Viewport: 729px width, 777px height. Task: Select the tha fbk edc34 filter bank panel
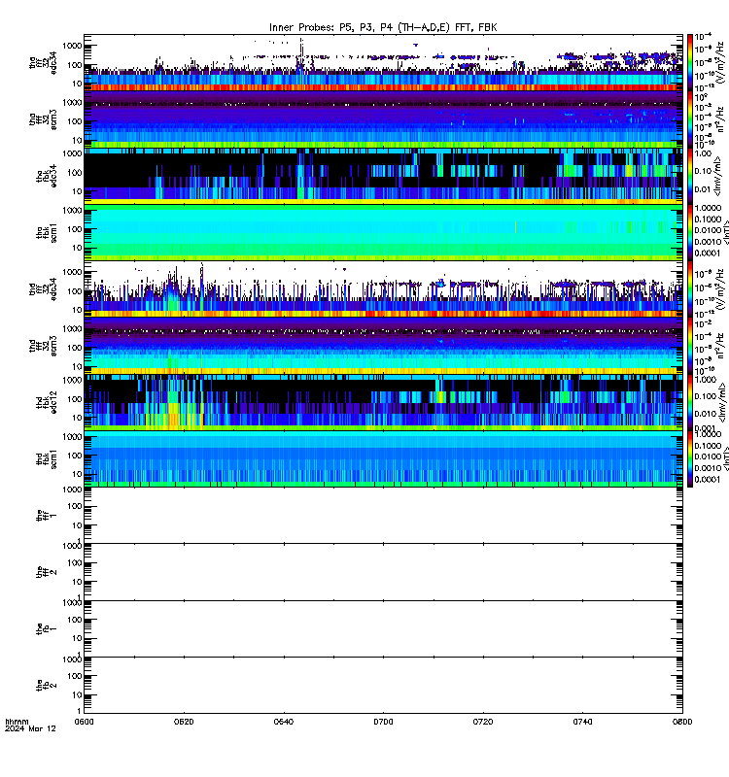[x=383, y=176]
